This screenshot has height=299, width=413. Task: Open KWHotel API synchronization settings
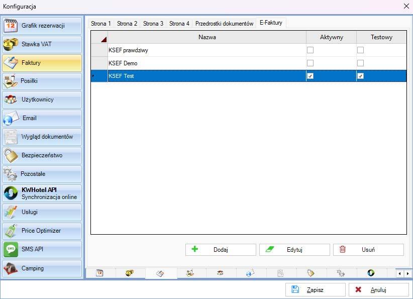pos(42,193)
